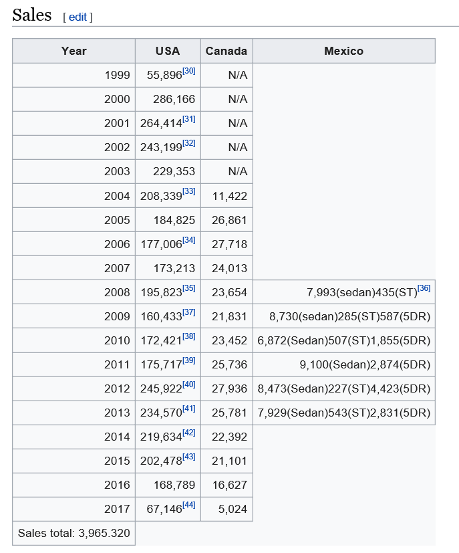Open citation reference 44
459x553 pixels.
(x=189, y=505)
